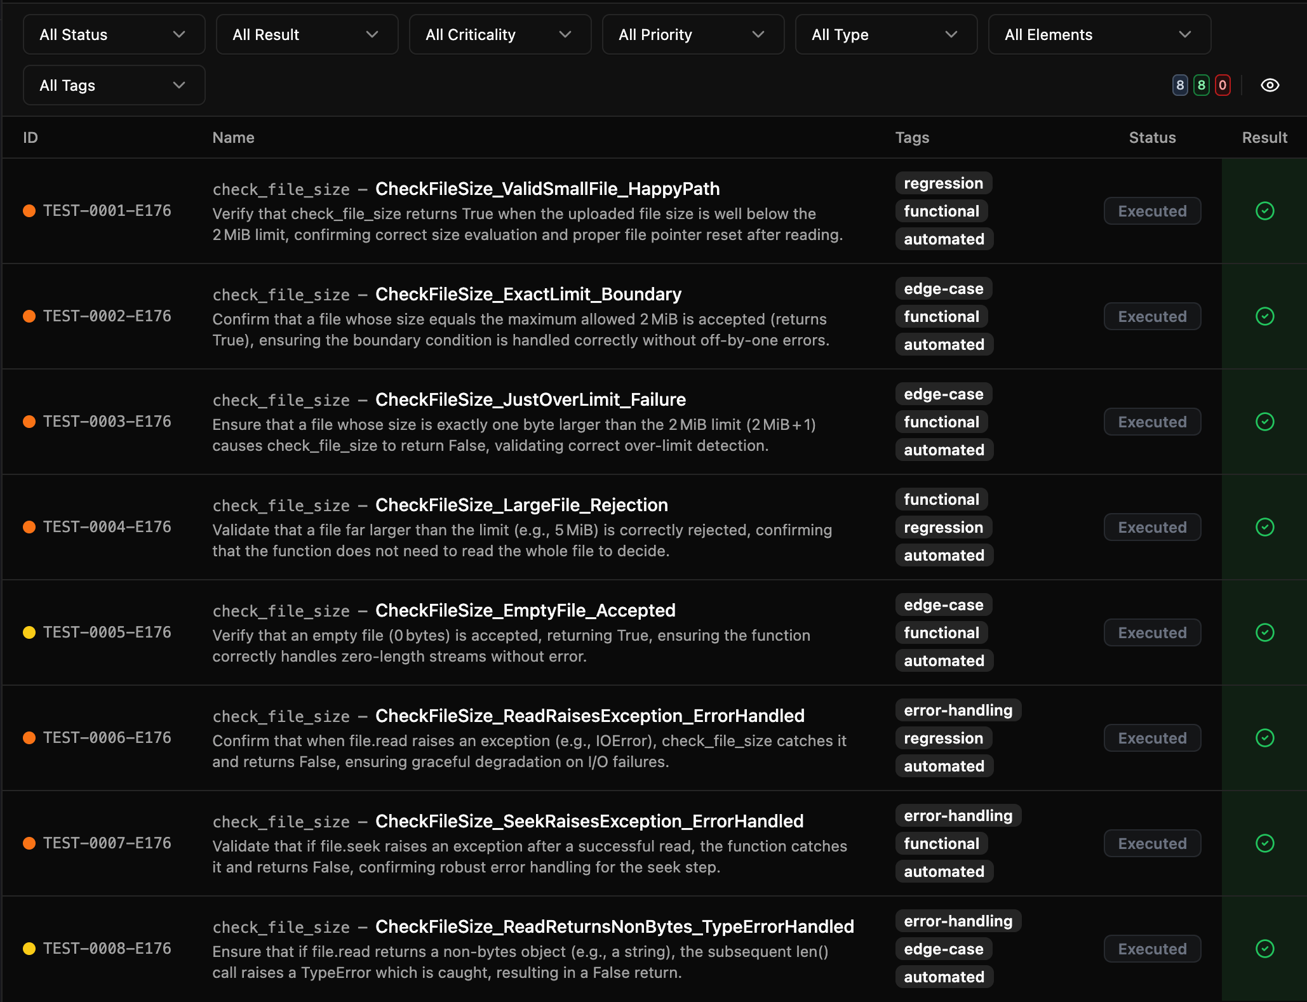The height and width of the screenshot is (1002, 1307).
Task: Click regression tag on TEST-0006-E176 row
Action: click(943, 738)
